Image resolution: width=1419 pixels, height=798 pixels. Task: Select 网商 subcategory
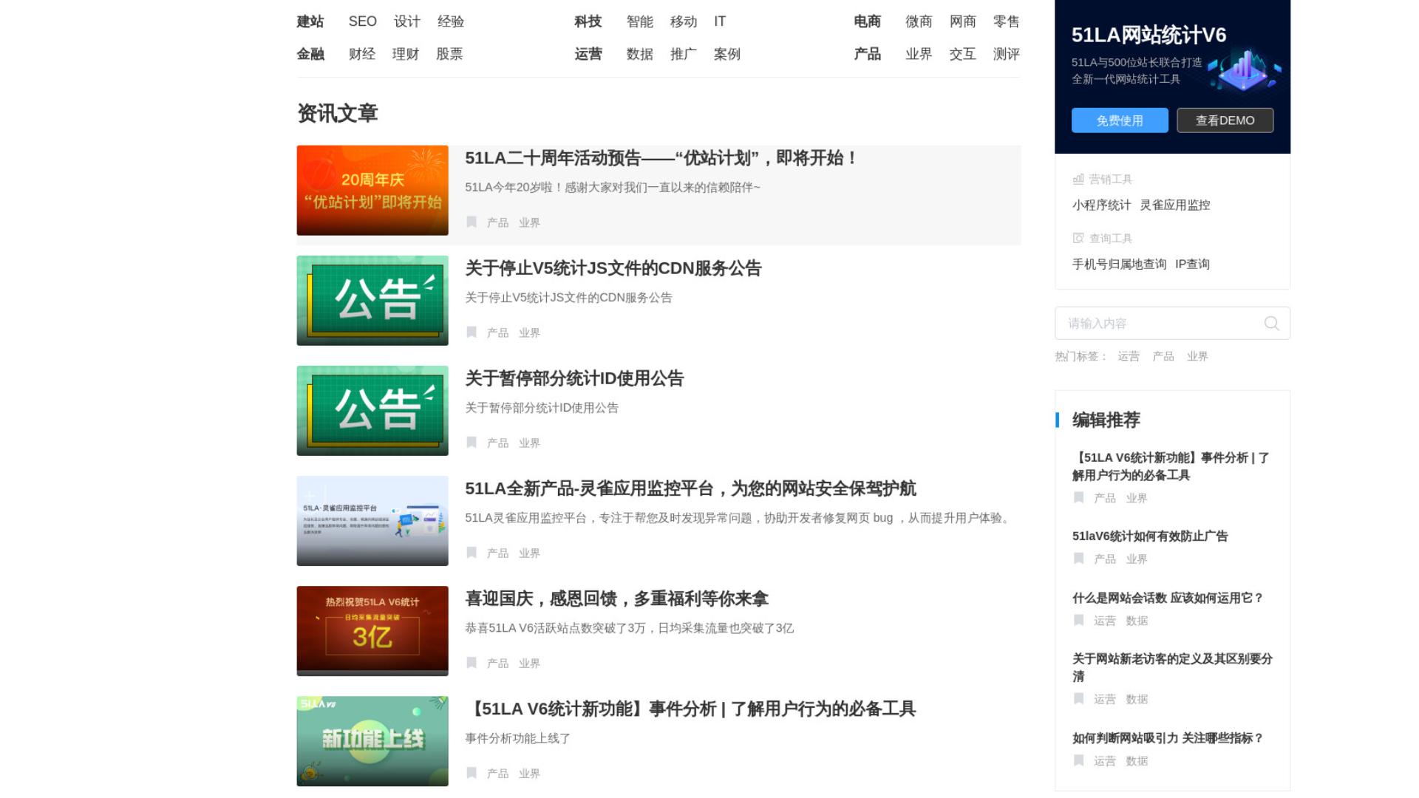[x=963, y=21]
